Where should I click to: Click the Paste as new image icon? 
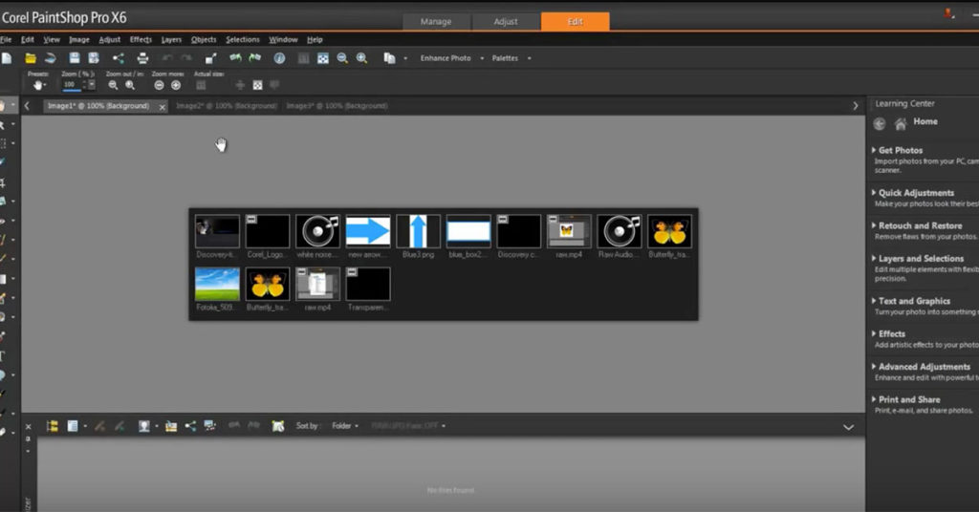[389, 58]
